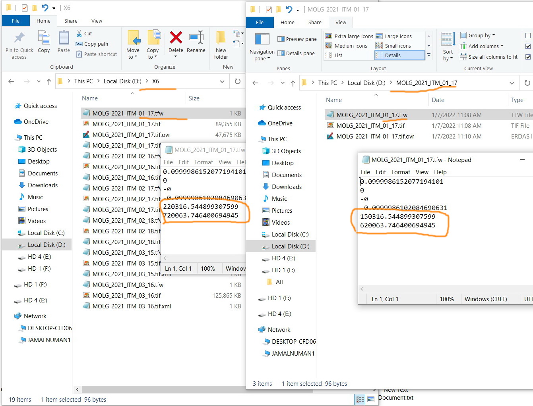Click Size all columns to fit
Viewport: 533px width, 406px height.
[x=488, y=57]
